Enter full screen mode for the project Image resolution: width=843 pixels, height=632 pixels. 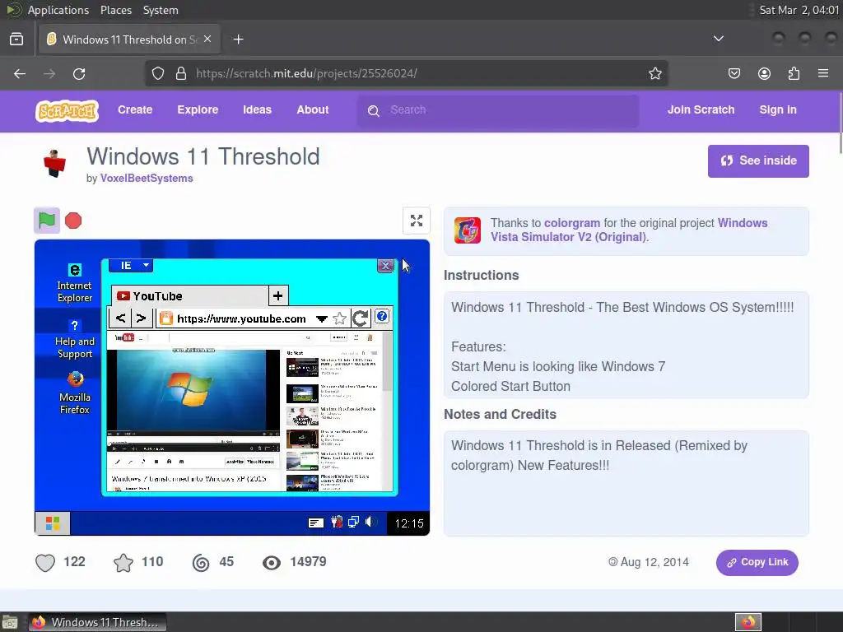pos(416,221)
